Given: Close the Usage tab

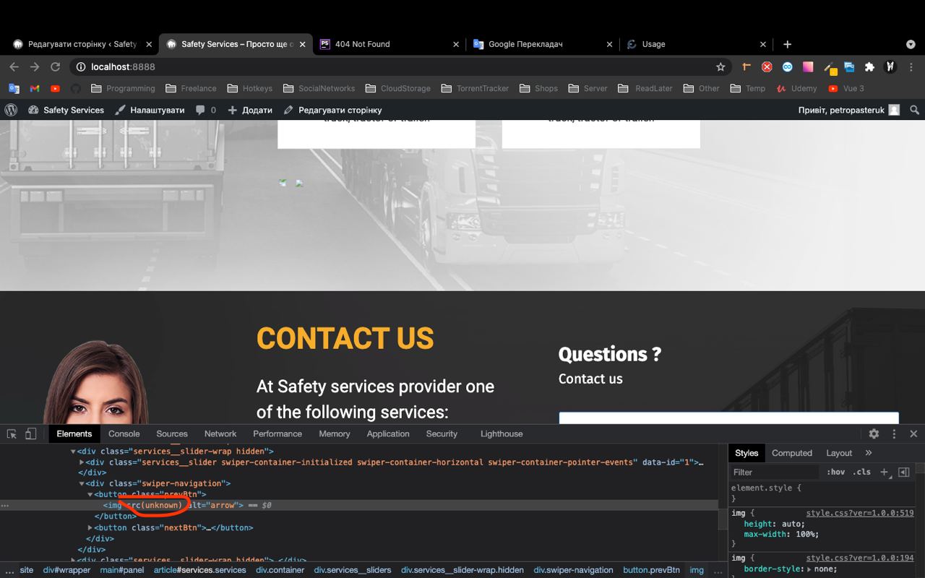Looking at the screenshot, I should tap(763, 44).
